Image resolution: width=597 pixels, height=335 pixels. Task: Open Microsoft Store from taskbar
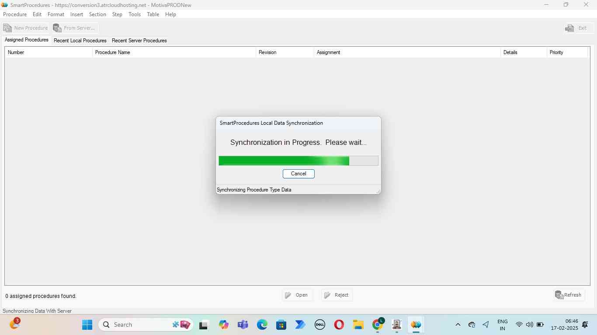281,325
